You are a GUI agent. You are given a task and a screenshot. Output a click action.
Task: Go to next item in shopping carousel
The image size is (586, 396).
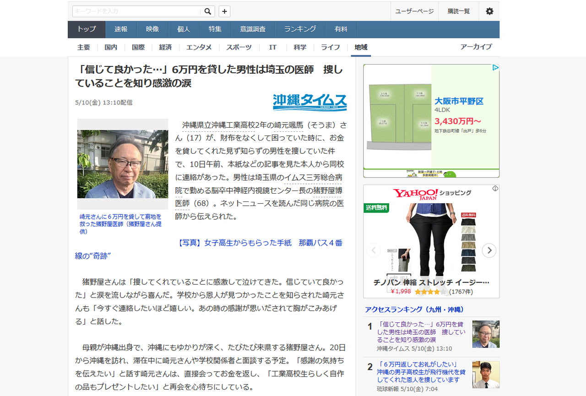coord(489,250)
